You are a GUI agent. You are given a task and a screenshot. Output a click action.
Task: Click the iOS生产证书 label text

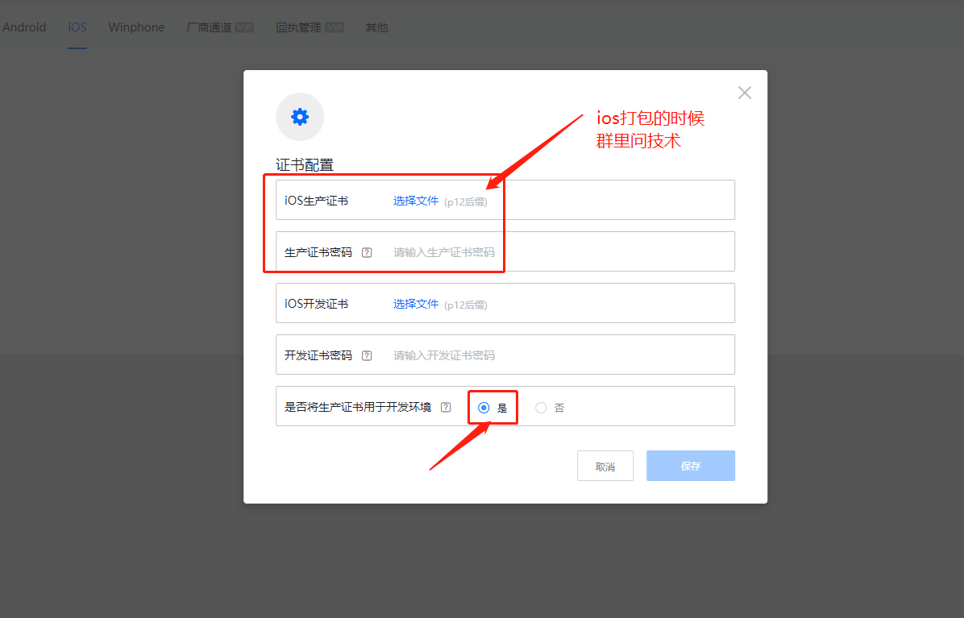point(317,201)
